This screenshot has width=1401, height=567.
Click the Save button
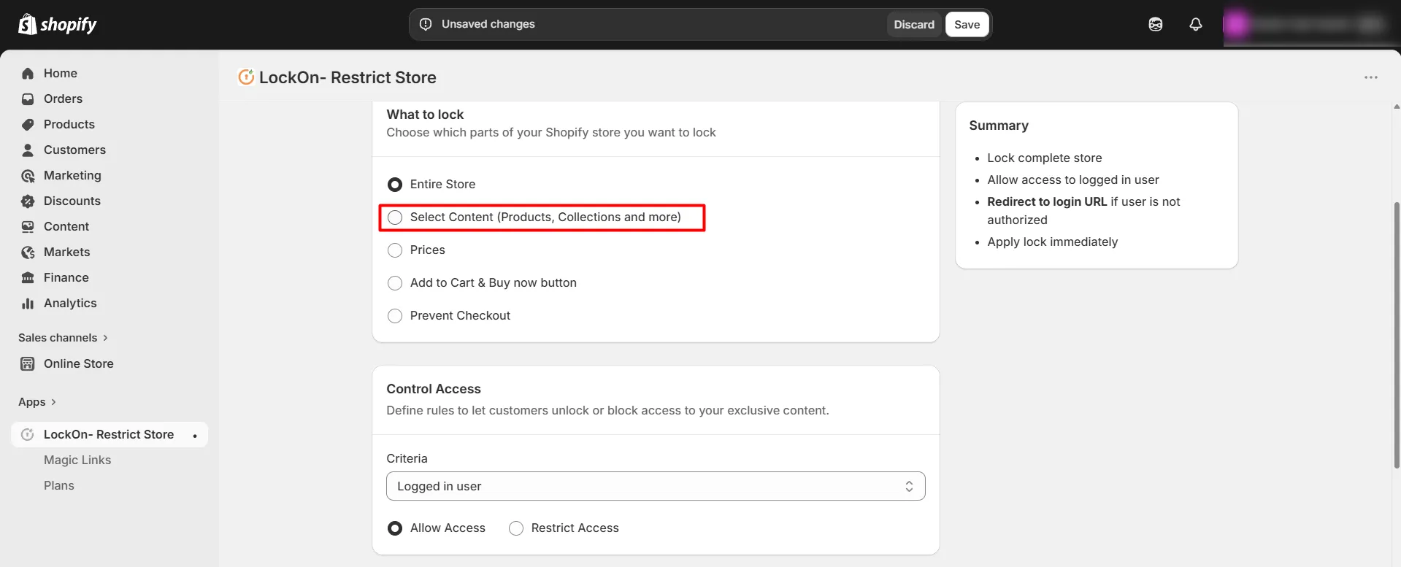point(967,24)
